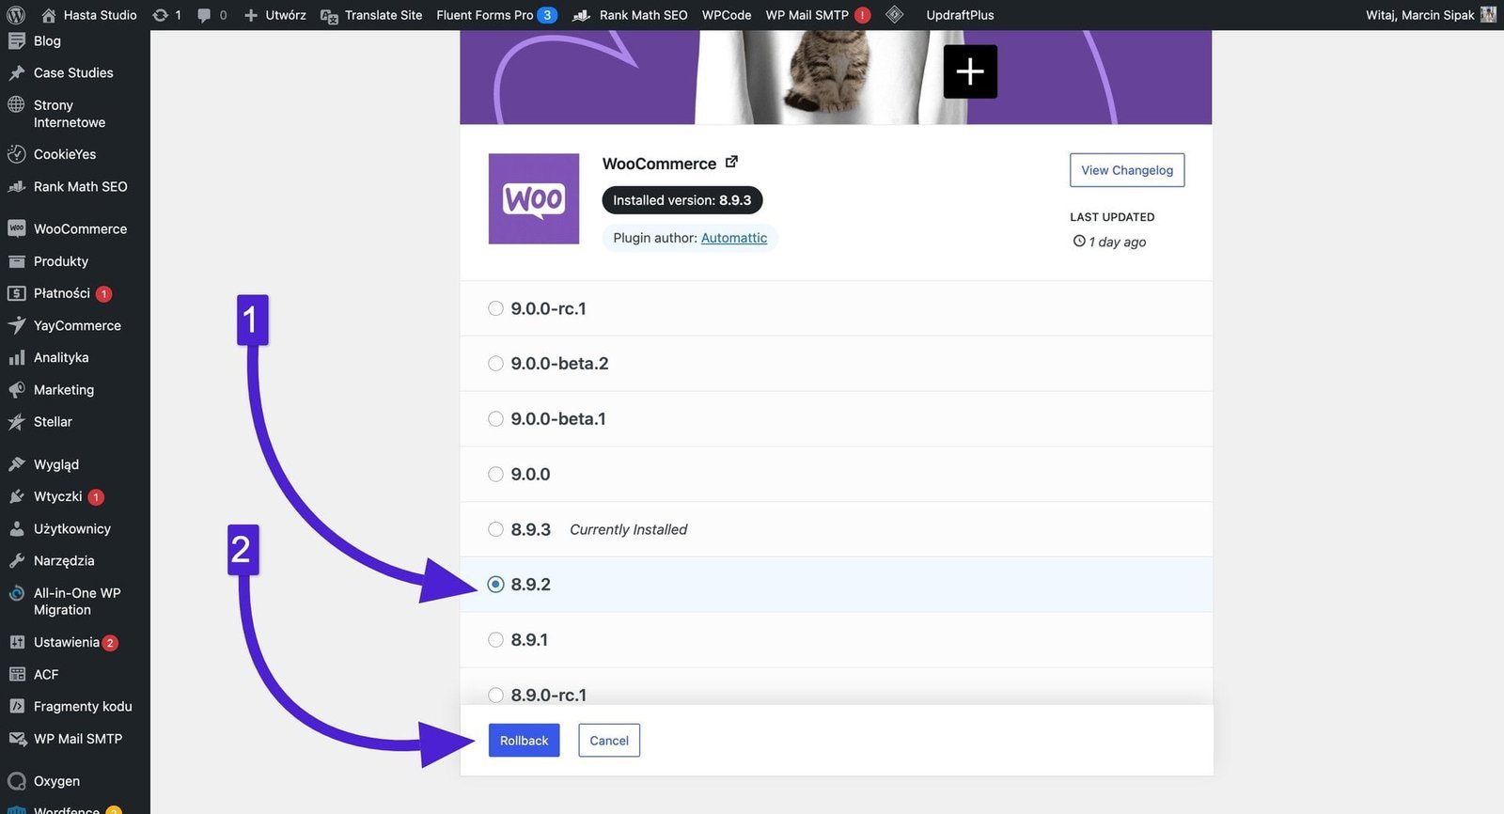Open WooCommerce in the sidebar menu
The height and width of the screenshot is (814, 1504).
tap(80, 229)
